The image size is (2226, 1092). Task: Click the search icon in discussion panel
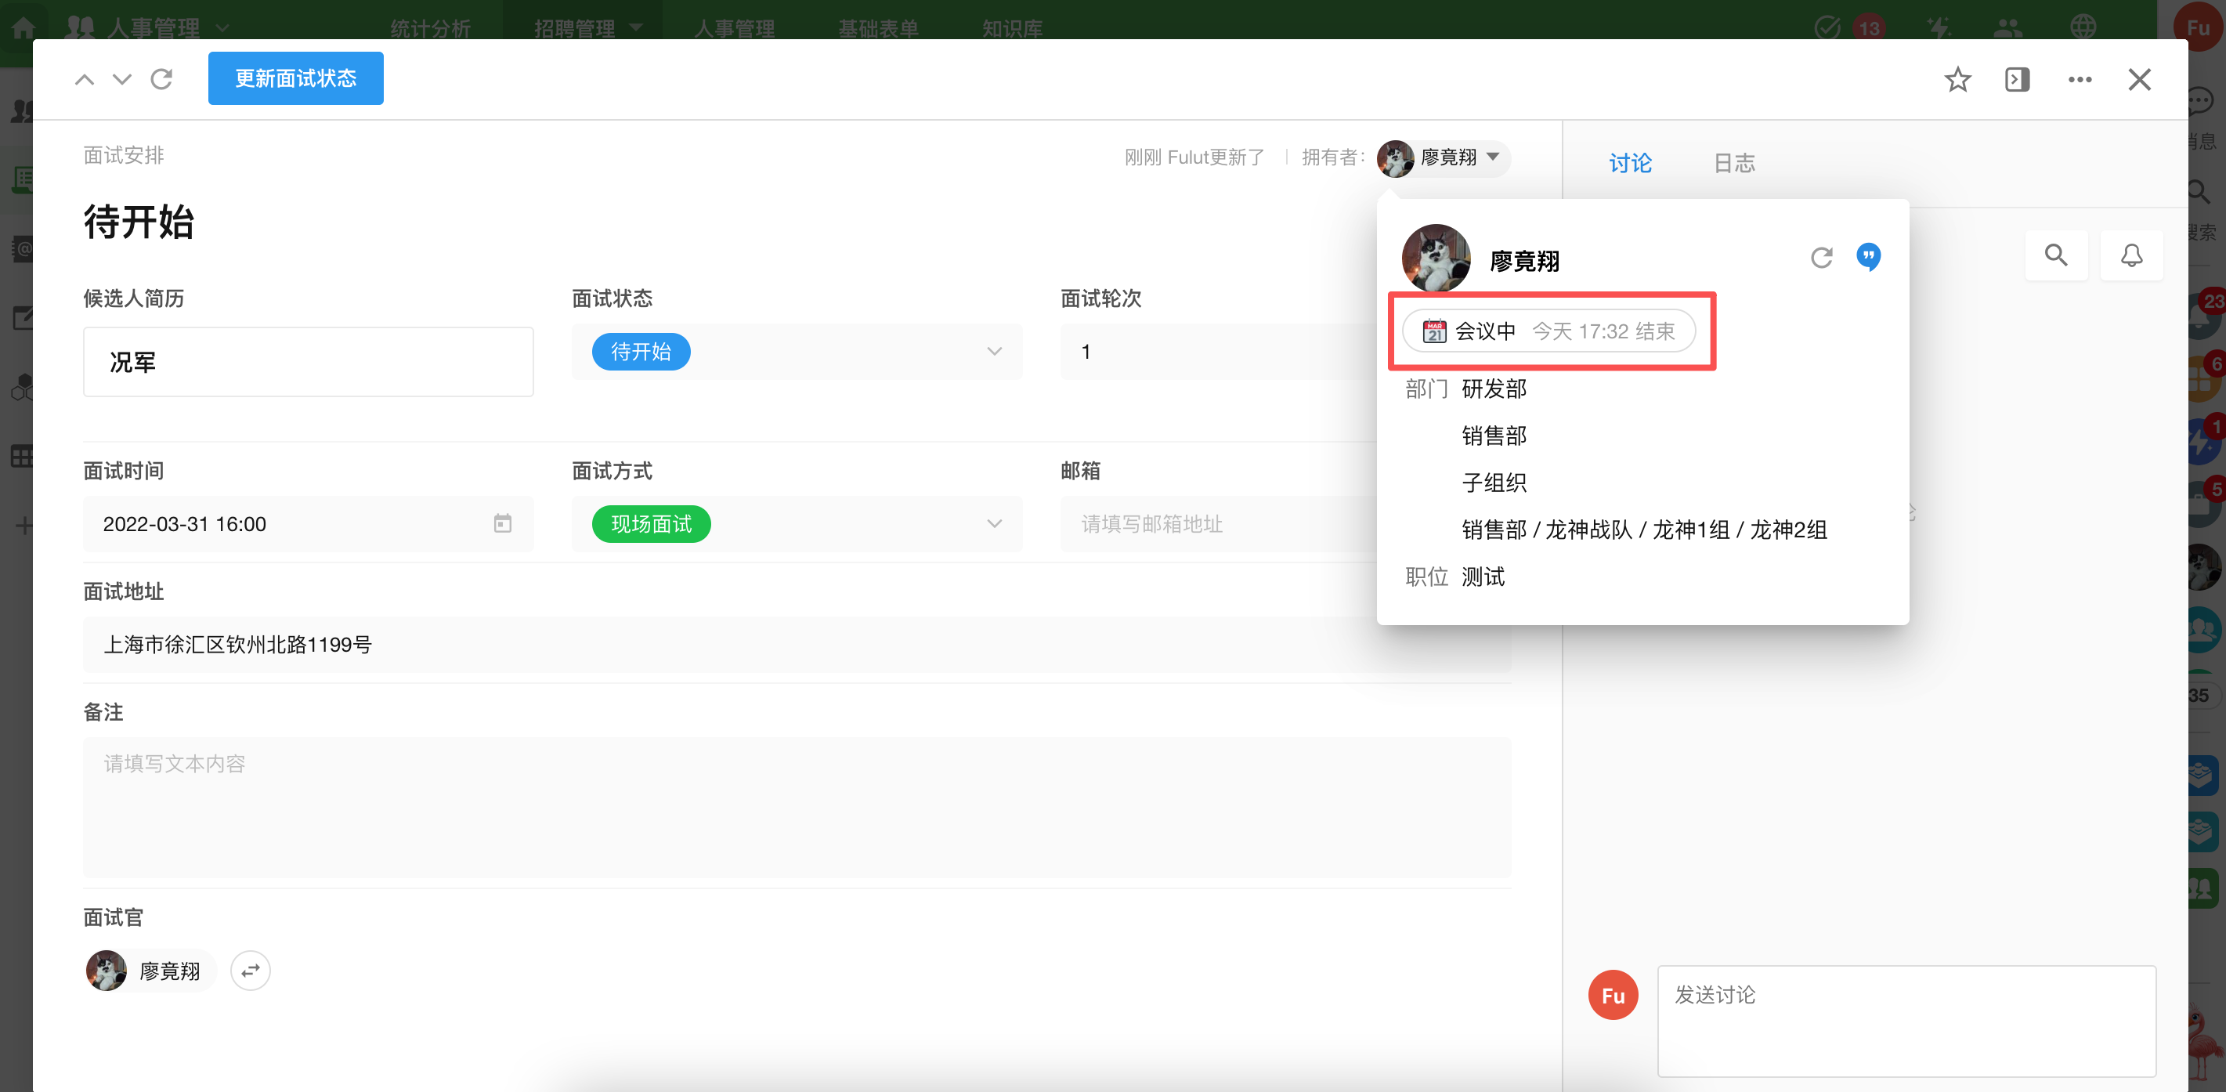2056,255
